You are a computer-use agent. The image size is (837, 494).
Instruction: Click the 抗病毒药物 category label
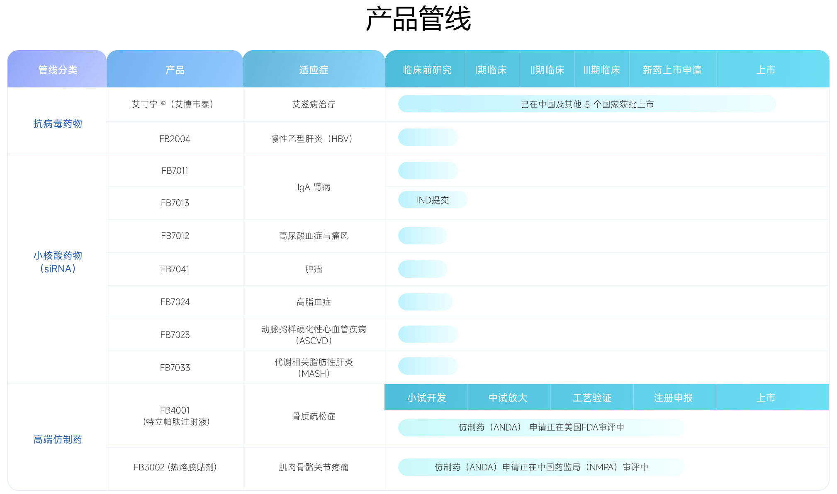[58, 123]
